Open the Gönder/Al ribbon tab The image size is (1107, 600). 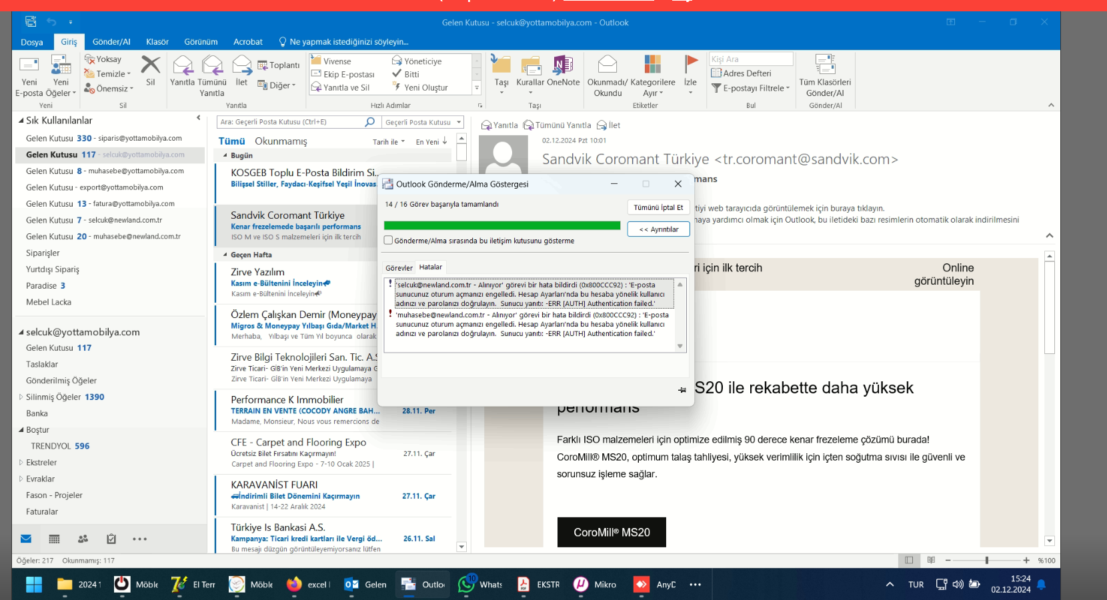point(111,41)
